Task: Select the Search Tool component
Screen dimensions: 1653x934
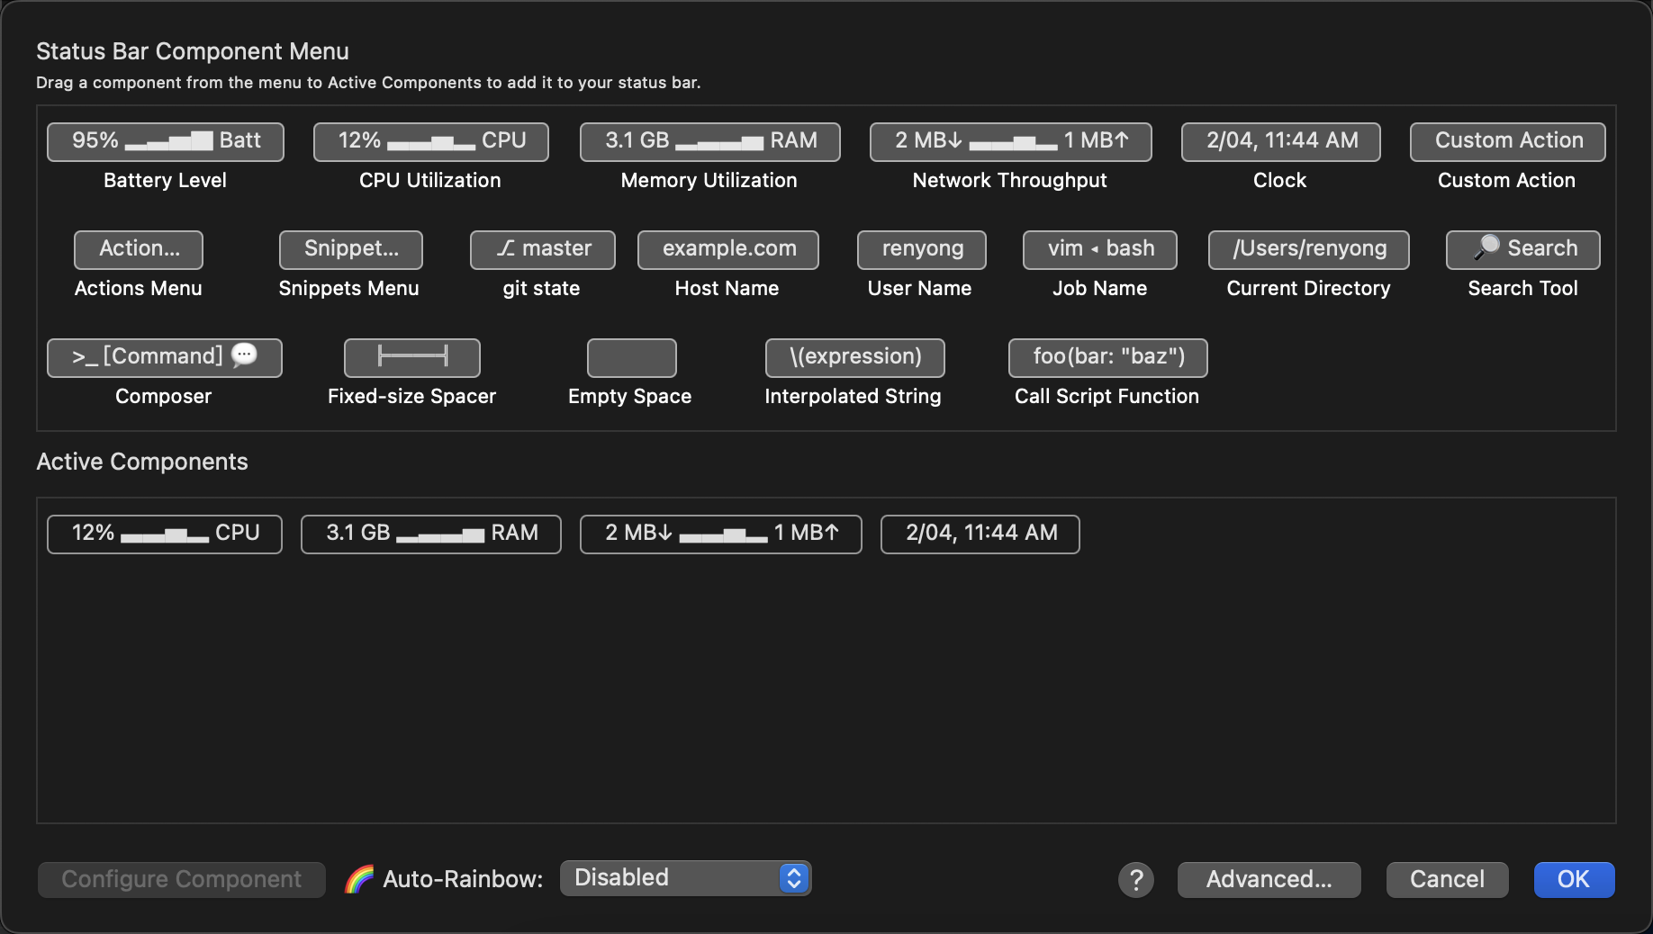Action: pyautogui.click(x=1523, y=249)
